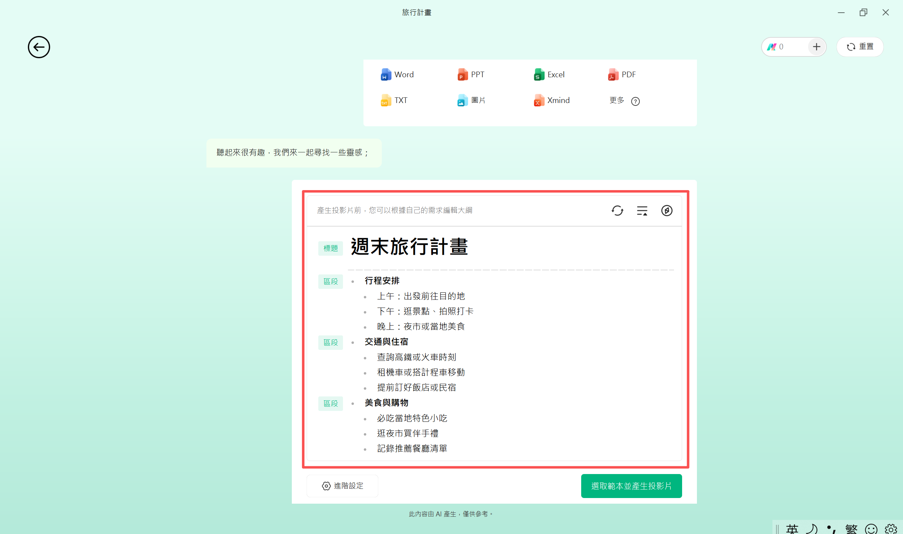
Task: Choose the Xmind mind map icon
Action: tap(538, 101)
